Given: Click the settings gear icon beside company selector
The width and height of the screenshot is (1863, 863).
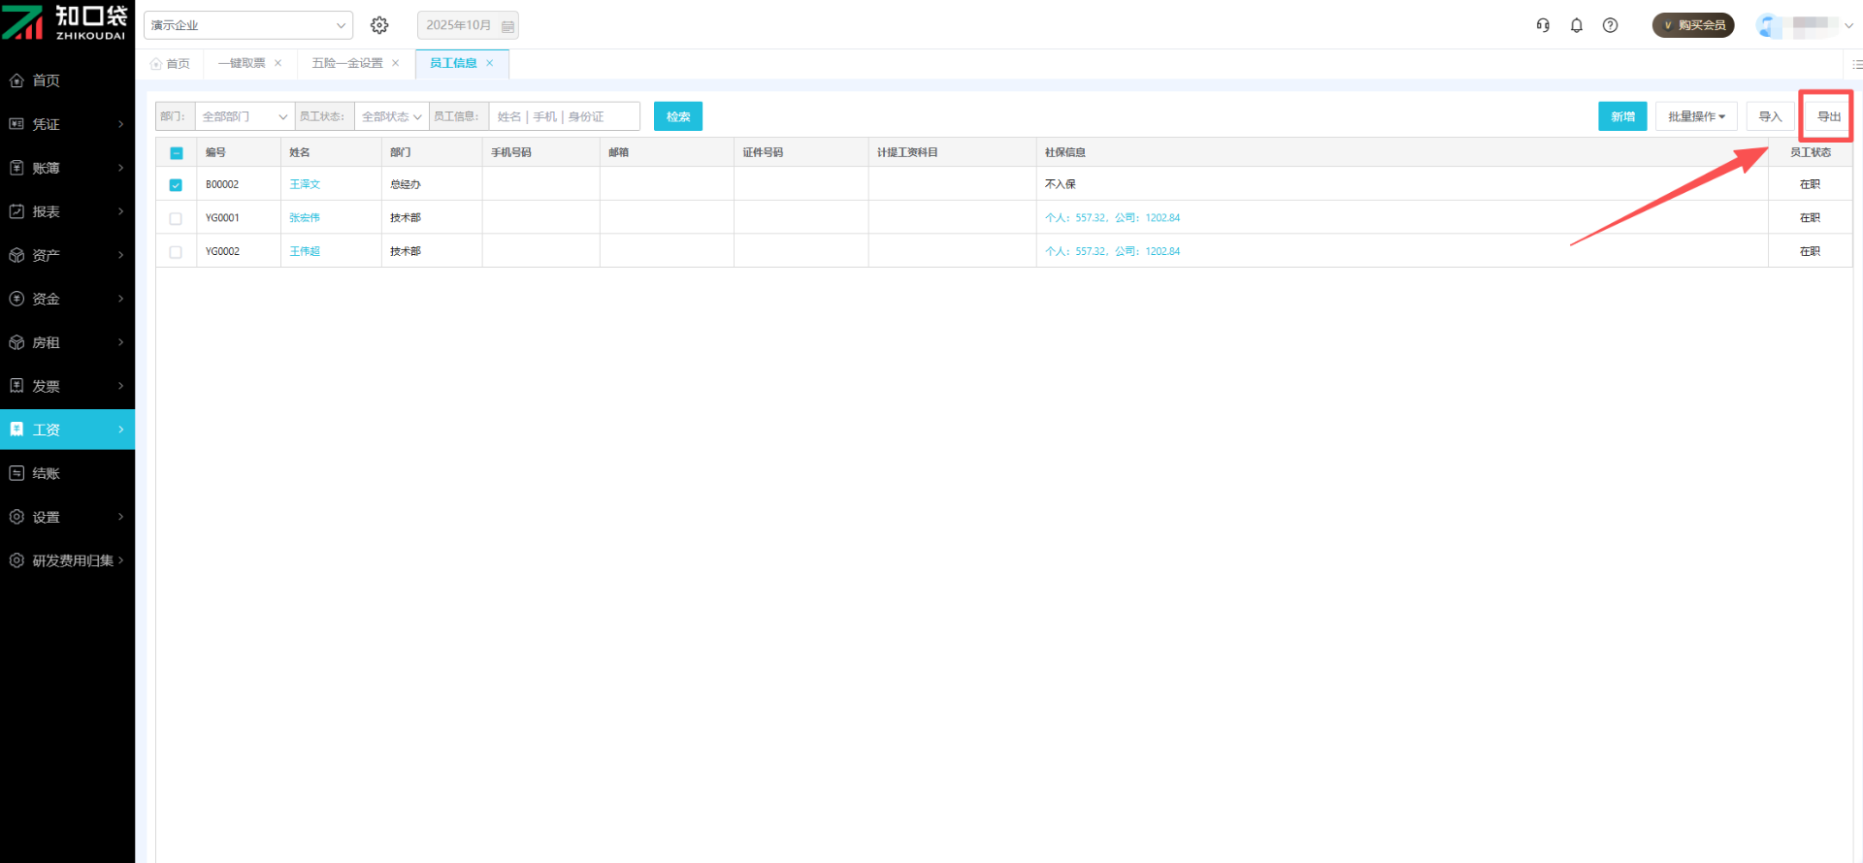Looking at the screenshot, I should pos(379,25).
